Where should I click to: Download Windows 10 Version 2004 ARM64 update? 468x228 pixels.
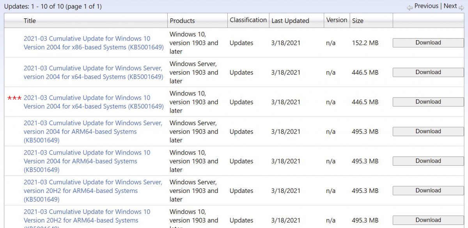pos(428,161)
